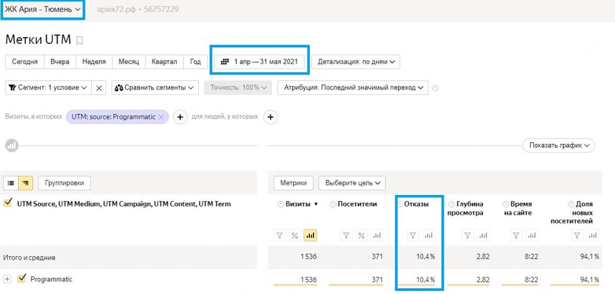615x294 pixels.
Task: Select the Неделя period tab
Action: [94, 62]
